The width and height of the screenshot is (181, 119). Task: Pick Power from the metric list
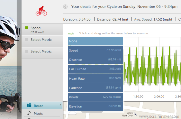[95, 97]
